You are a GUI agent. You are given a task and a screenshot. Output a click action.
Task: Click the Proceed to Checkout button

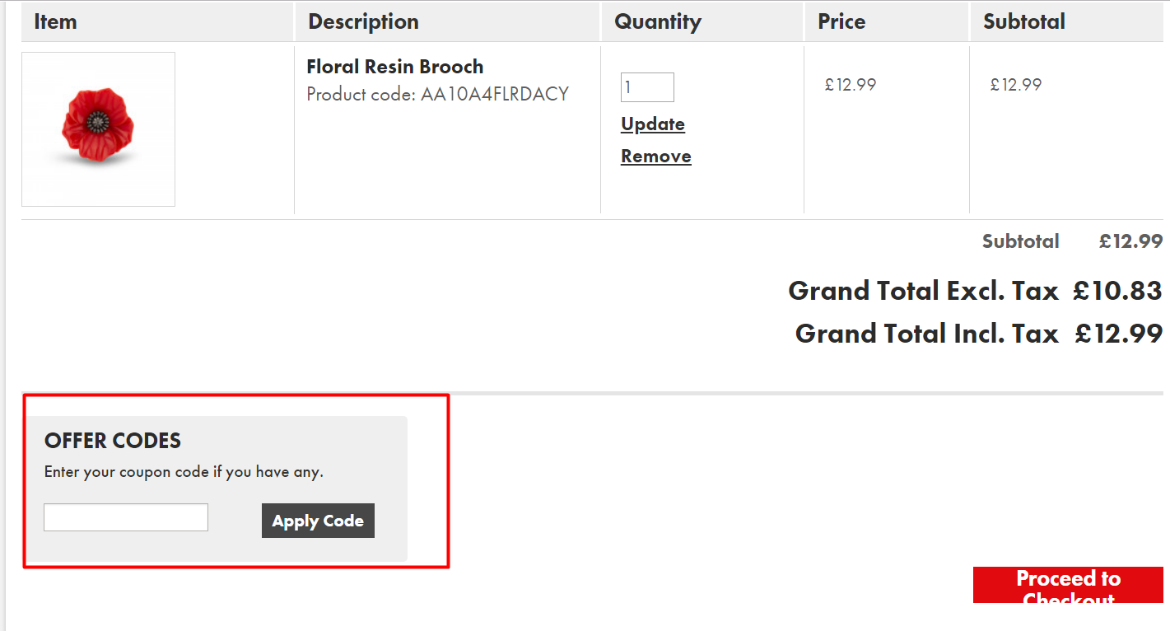[1068, 585]
